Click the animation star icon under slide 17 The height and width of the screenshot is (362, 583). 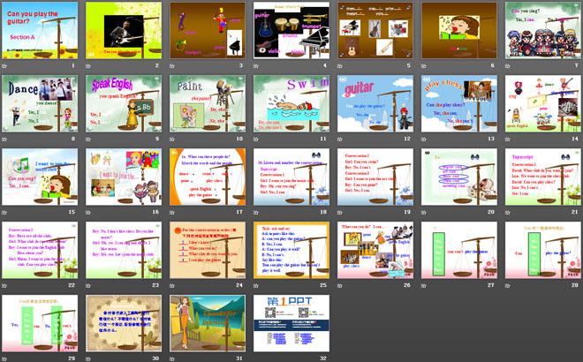coord(172,213)
